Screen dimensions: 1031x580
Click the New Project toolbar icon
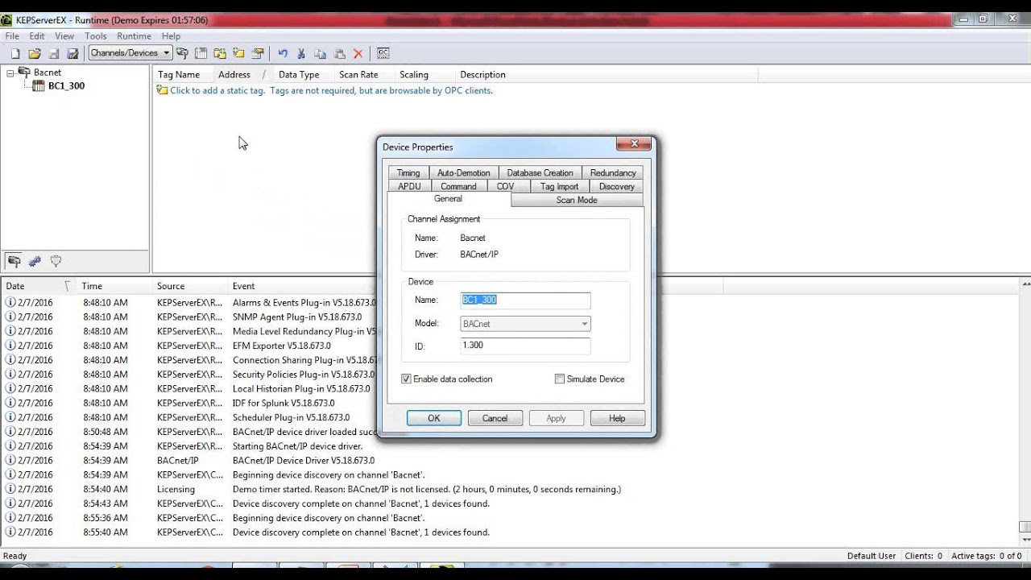pyautogui.click(x=15, y=53)
